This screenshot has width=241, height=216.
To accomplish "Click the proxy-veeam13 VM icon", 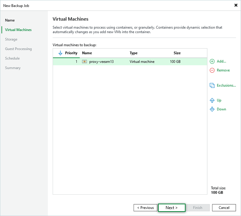I will [84, 62].
